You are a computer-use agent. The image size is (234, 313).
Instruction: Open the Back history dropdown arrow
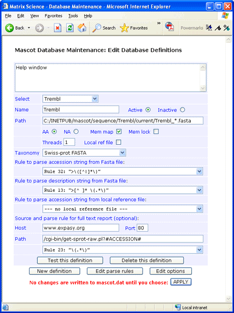pos(29,28)
